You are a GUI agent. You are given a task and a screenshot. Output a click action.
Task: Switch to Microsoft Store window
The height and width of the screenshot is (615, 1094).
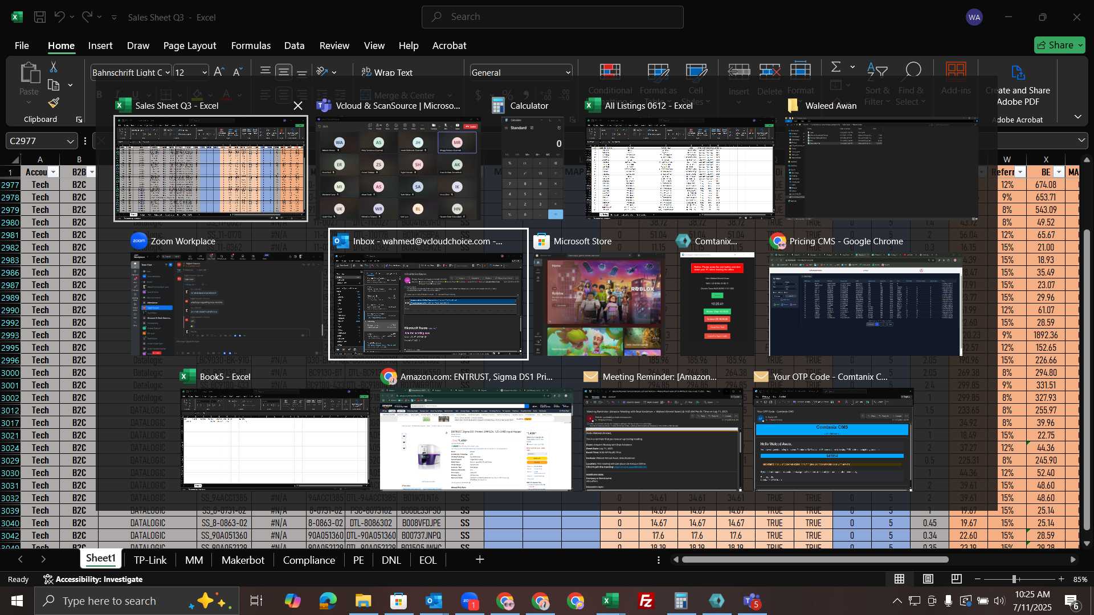(599, 304)
